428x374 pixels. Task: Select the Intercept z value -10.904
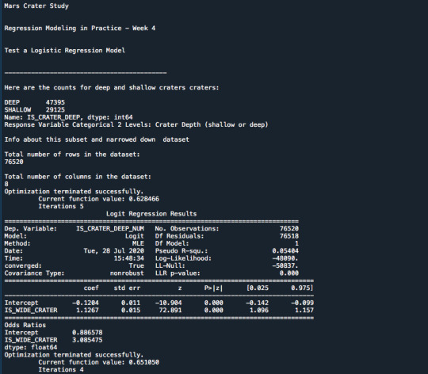click(168, 303)
